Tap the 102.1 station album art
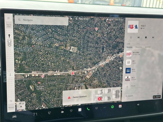Screen dimensions: 163x122 133,27
